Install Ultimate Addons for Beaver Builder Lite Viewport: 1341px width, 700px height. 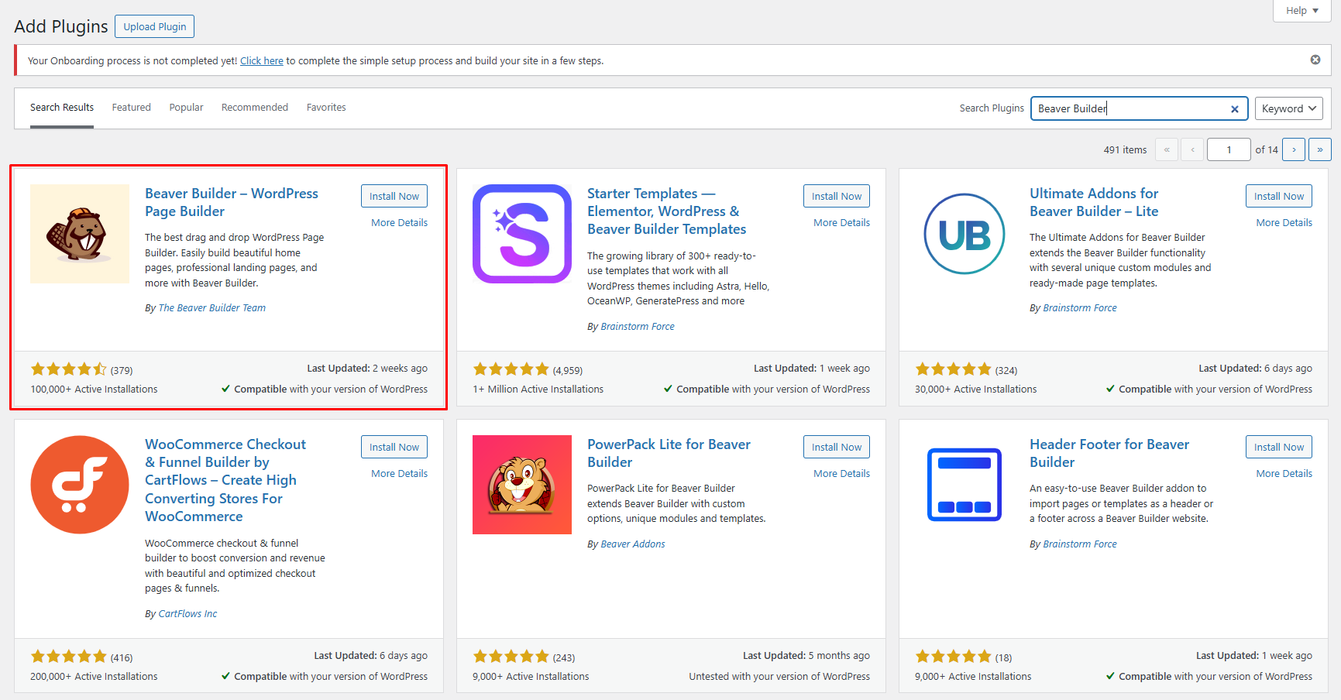click(x=1279, y=196)
